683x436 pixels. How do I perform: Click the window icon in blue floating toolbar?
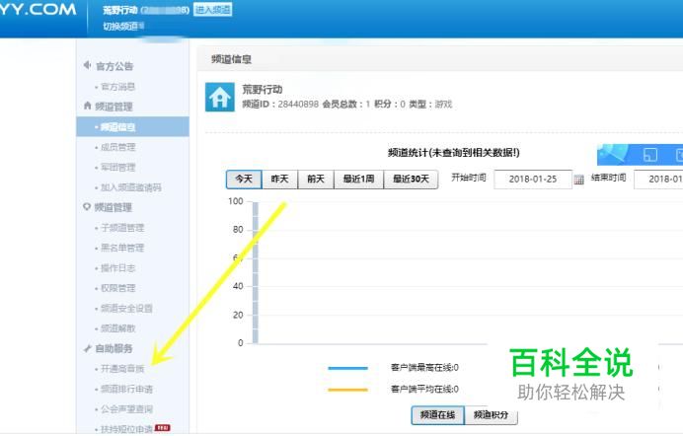pos(649,155)
